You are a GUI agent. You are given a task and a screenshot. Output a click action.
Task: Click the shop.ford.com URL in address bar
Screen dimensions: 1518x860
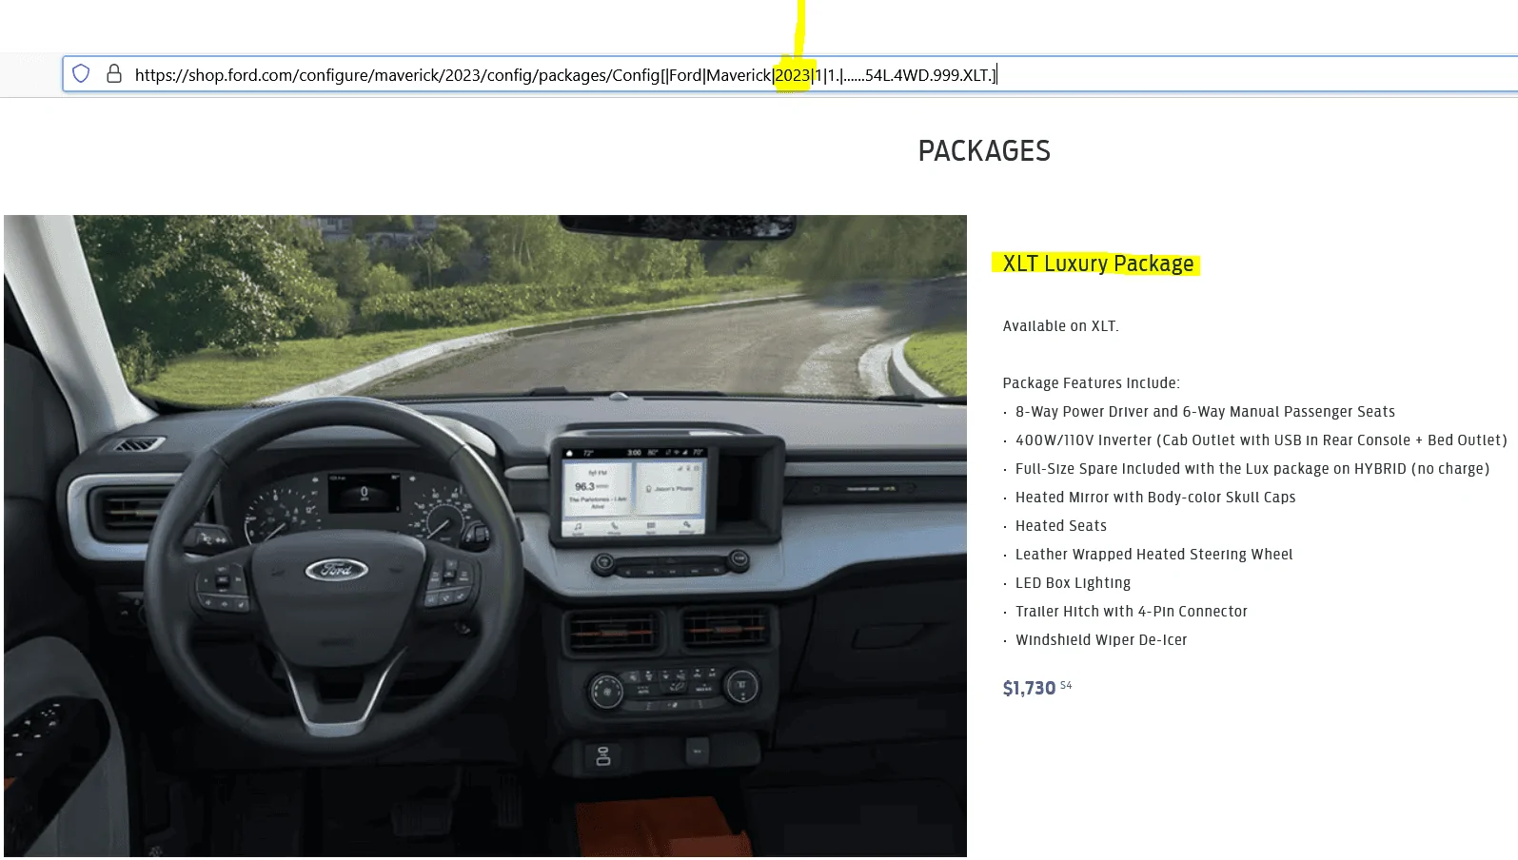565,75
